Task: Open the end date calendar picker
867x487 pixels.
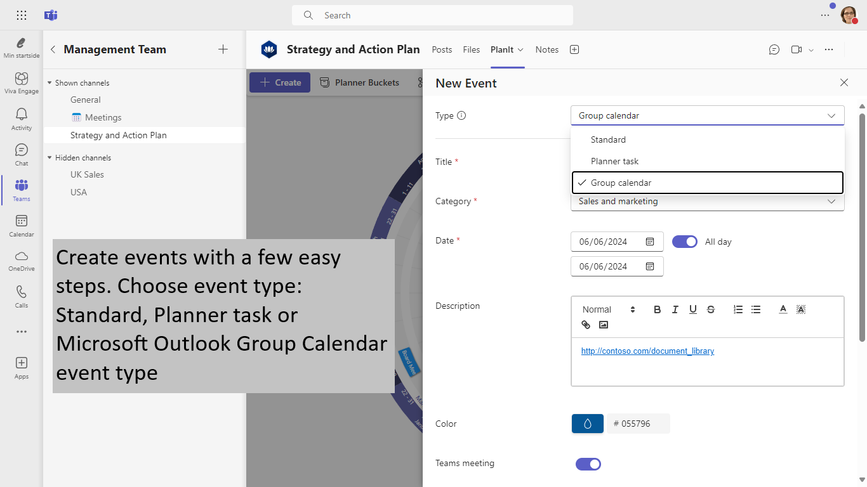Action: [650, 266]
